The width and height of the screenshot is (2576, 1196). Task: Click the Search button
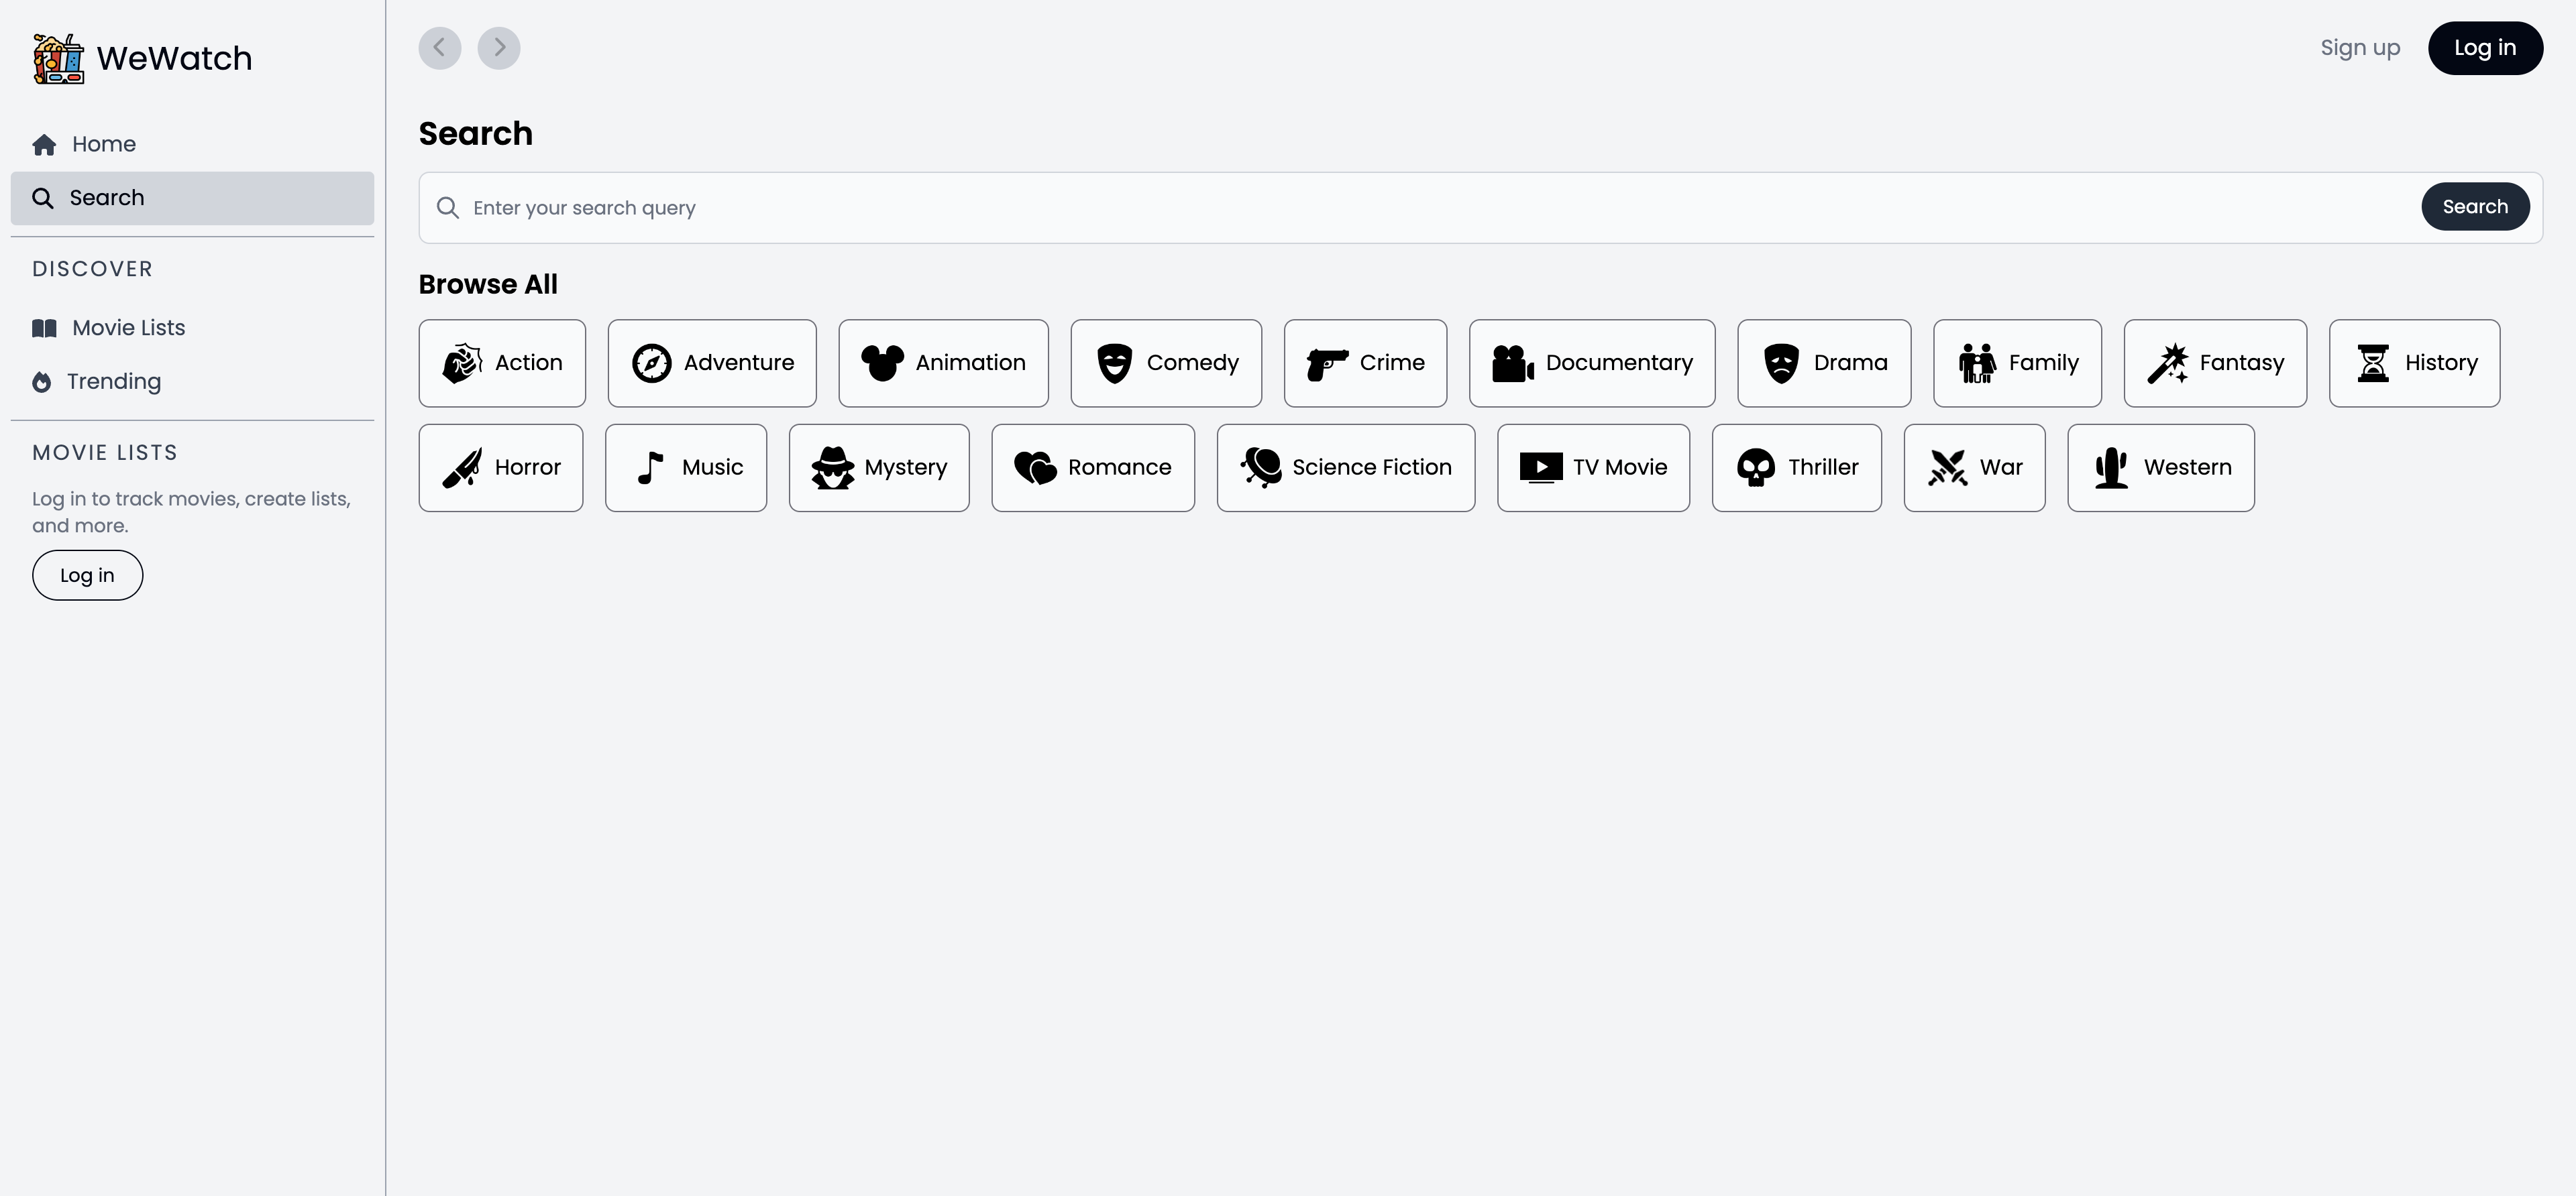click(x=2474, y=205)
